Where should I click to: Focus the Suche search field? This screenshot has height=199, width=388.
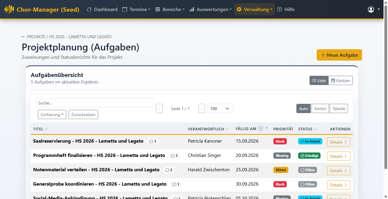tap(94, 103)
